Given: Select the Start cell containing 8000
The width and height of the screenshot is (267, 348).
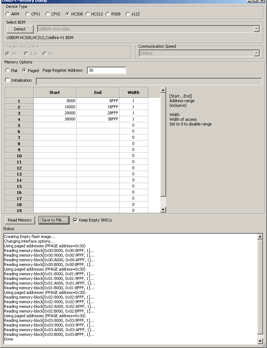Looking at the screenshot, I should 55,101.
